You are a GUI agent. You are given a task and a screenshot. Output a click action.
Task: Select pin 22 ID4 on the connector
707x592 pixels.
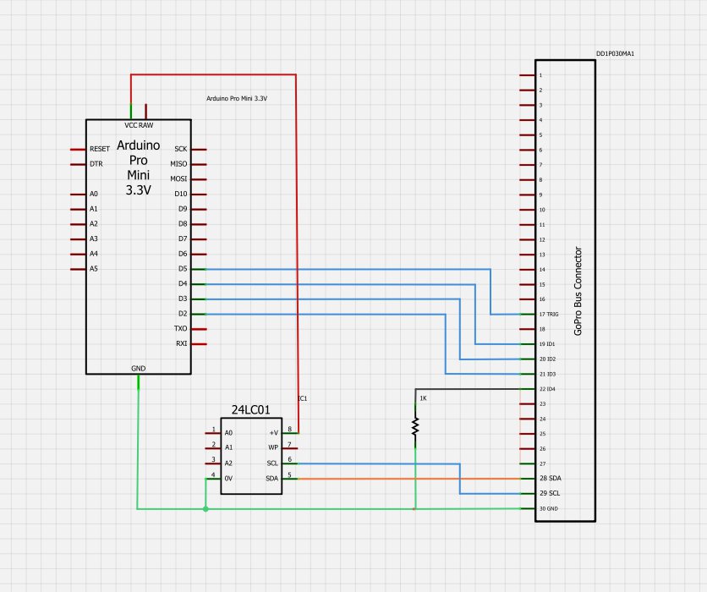(526, 389)
